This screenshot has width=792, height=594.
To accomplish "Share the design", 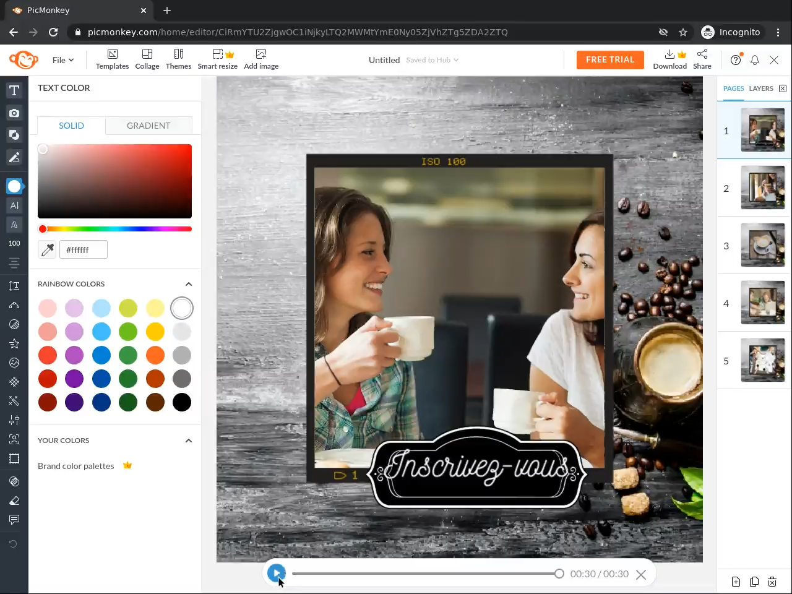I will click(x=702, y=59).
